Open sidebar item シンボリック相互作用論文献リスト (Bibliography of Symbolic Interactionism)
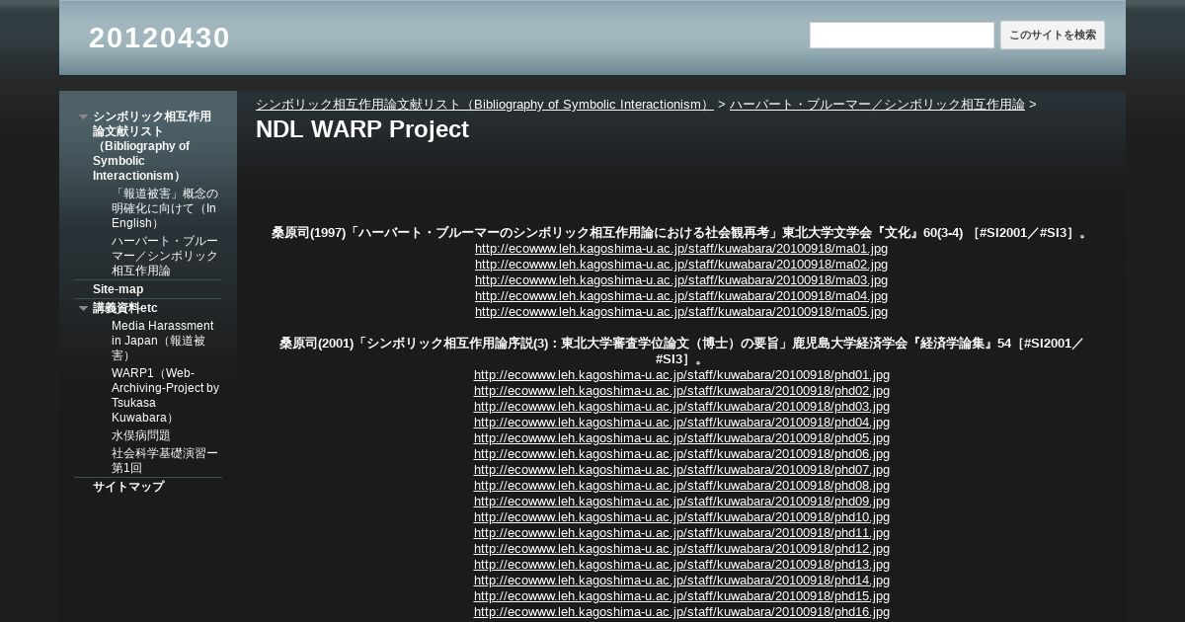This screenshot has height=622, width=1185. point(152,146)
